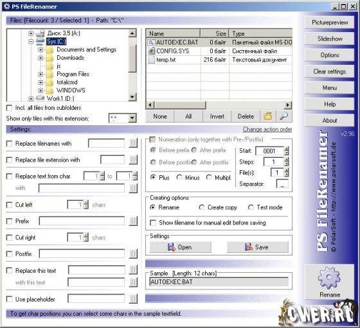Click the floppy disk A: drive icon
Screen dimensions: 360x328
point(40,33)
